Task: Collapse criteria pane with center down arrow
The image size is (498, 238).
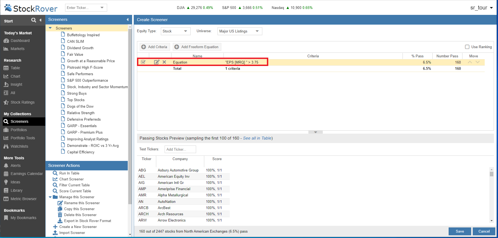Action: click(315, 132)
